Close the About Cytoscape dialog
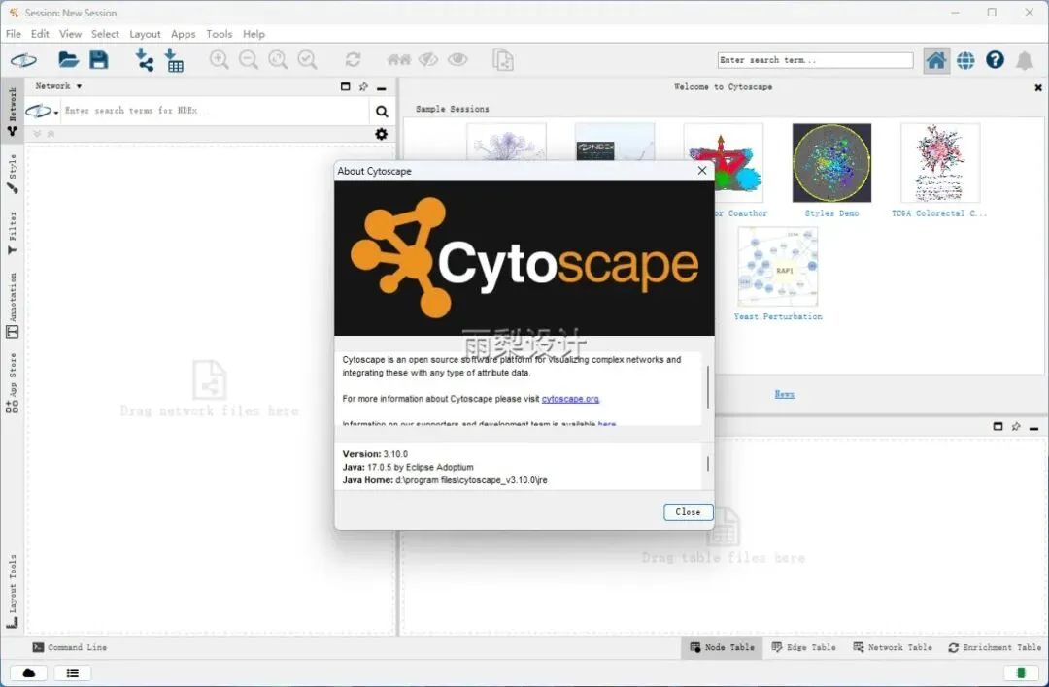This screenshot has width=1049, height=687. [x=688, y=512]
